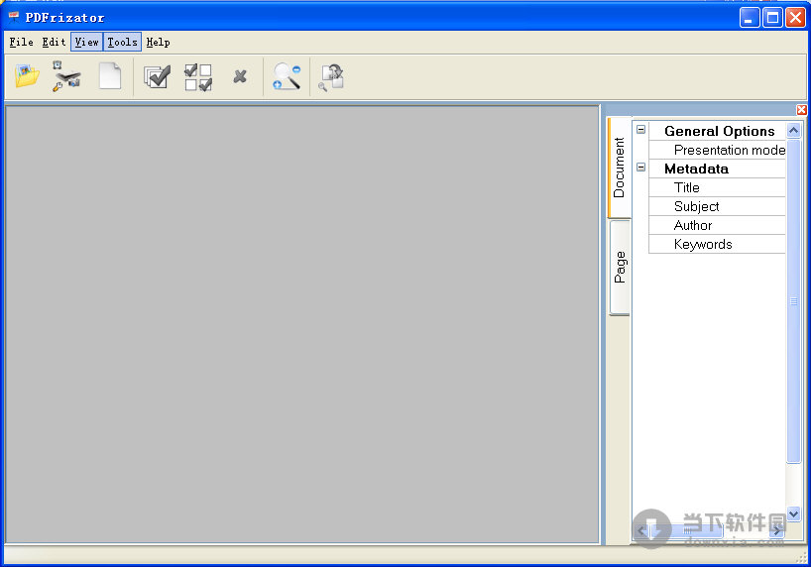Open the Tools menu
The image size is (811, 567).
click(x=122, y=42)
